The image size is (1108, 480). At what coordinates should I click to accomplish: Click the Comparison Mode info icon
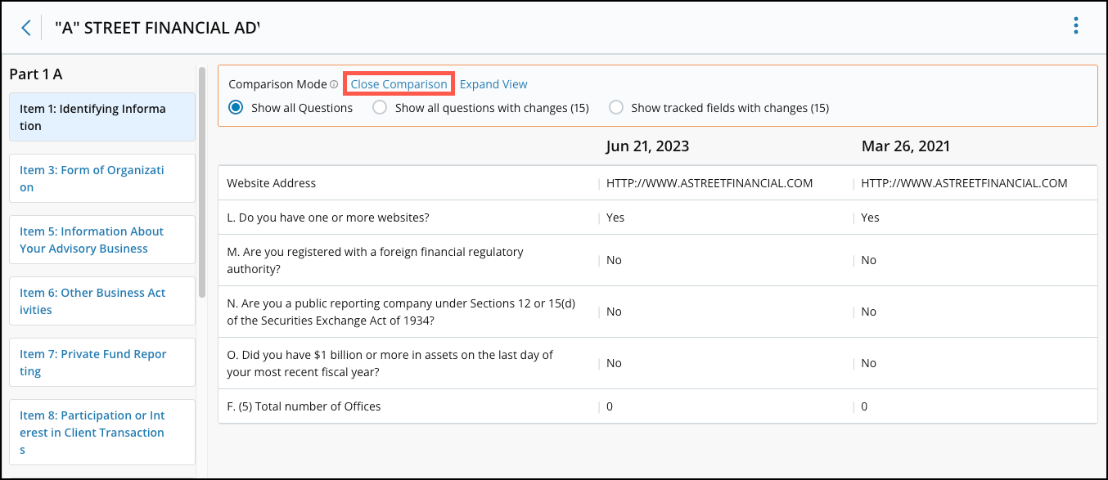coord(334,84)
